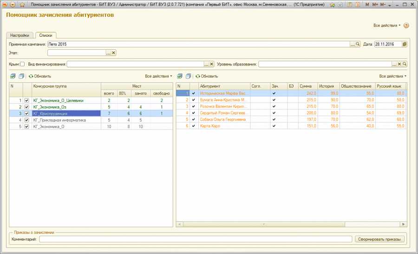Open the favorites list page icon
The image size is (418, 254).
(340, 5)
